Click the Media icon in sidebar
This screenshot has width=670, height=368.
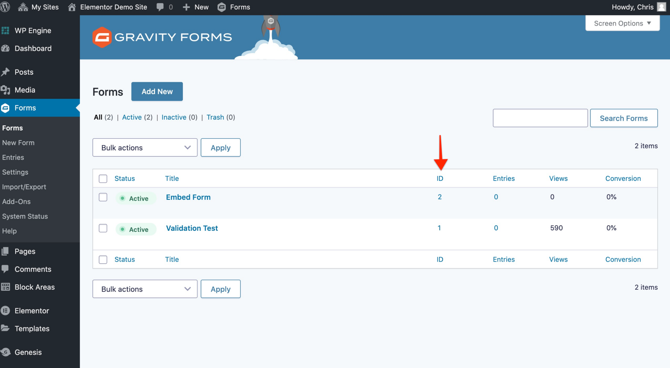(x=6, y=90)
